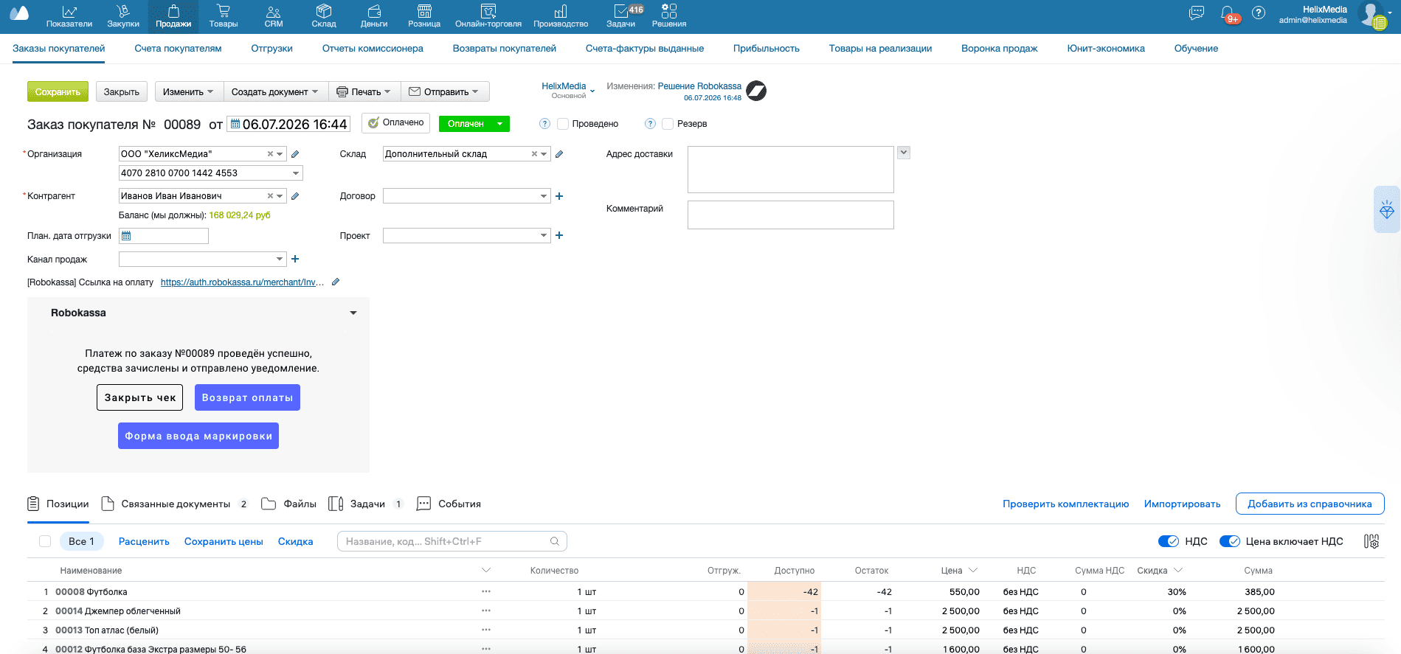Open the help question mark in the header
Viewport: 1401px width, 654px height.
(1259, 13)
